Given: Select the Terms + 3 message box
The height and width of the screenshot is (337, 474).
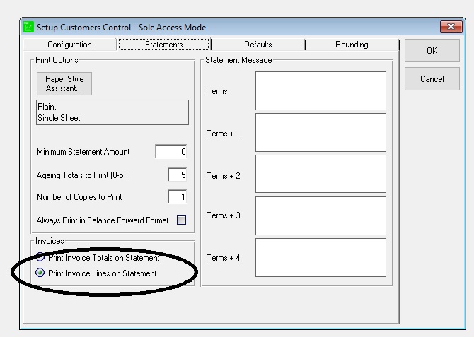Looking at the screenshot, I should (x=320, y=215).
